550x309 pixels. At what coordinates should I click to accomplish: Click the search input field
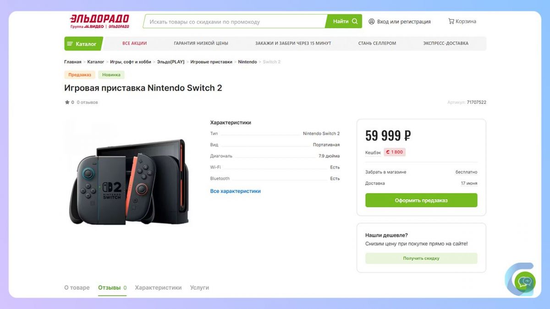235,22
